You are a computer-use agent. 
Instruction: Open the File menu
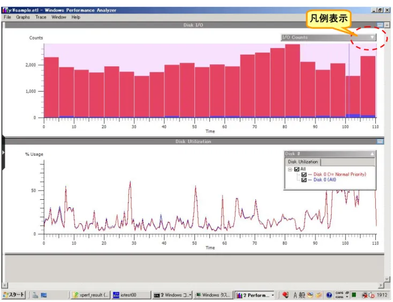7,17
